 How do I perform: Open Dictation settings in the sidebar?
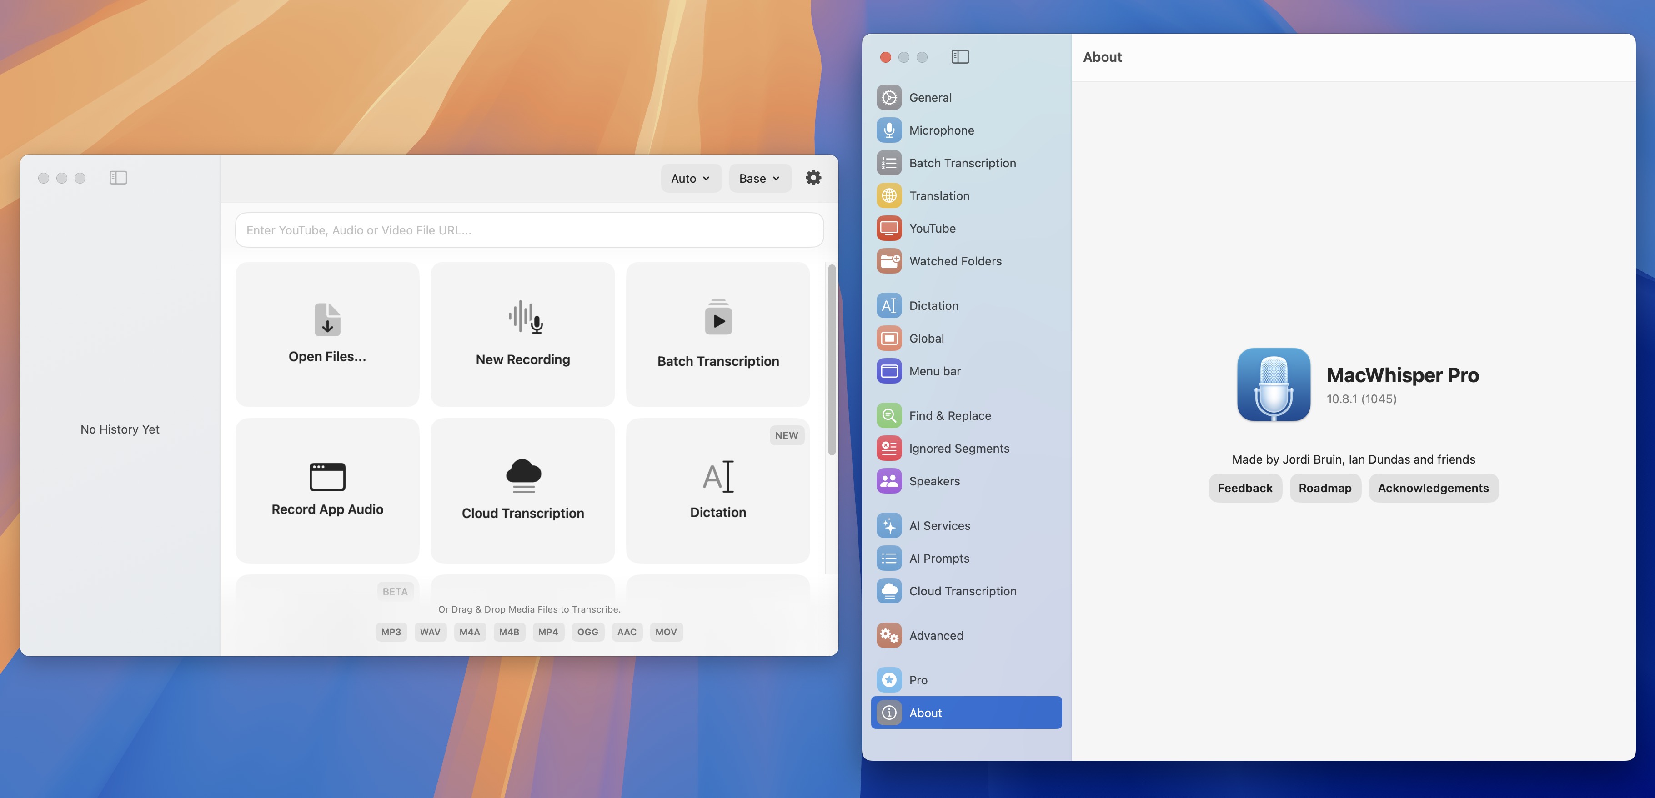pyautogui.click(x=966, y=305)
